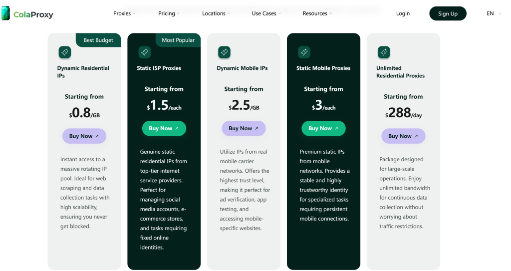Screen dimensions: 511x271
Task: Buy Now for Unlimited Residential Proxies
Action: (x=403, y=136)
